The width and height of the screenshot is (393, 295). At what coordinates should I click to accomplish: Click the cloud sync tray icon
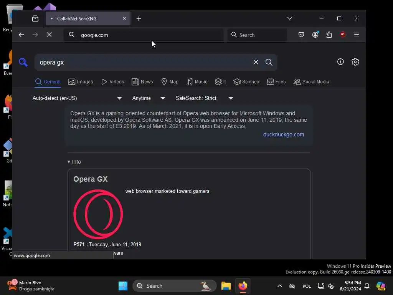[292, 286]
